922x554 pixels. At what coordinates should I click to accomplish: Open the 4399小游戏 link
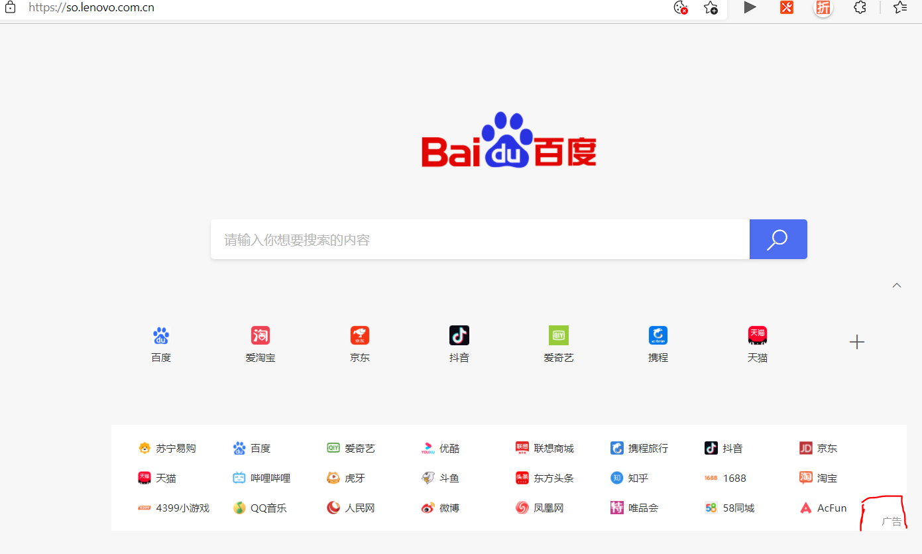tap(174, 508)
